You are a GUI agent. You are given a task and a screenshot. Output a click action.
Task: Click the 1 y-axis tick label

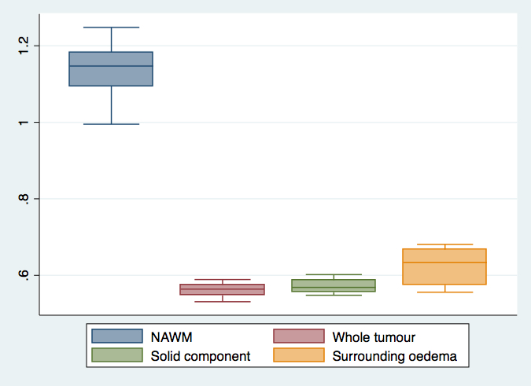click(24, 123)
